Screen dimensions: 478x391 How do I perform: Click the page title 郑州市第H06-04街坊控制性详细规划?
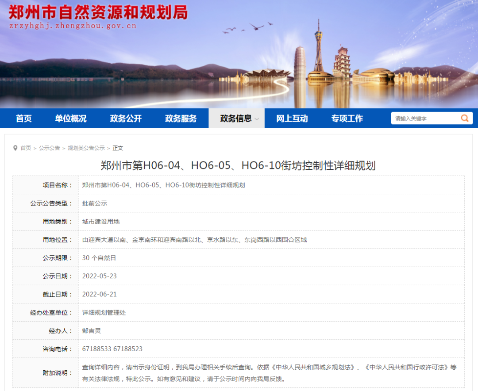coord(238,165)
